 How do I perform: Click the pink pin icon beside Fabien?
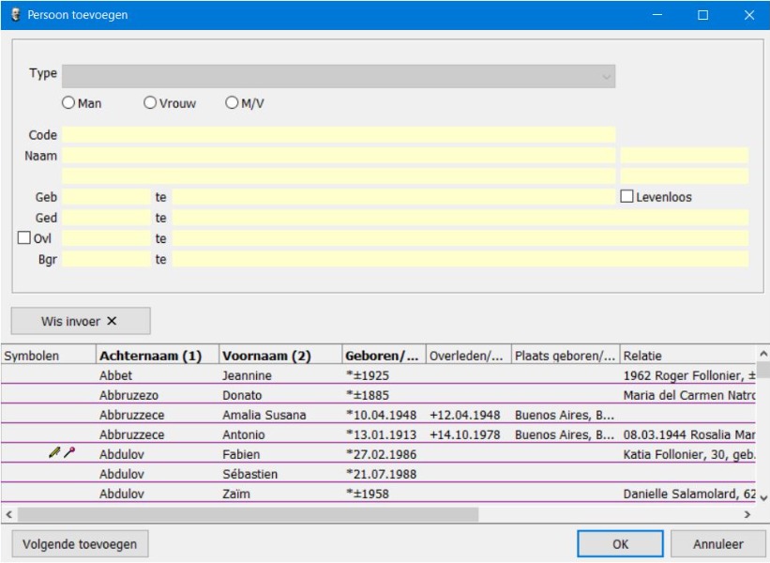(x=68, y=453)
